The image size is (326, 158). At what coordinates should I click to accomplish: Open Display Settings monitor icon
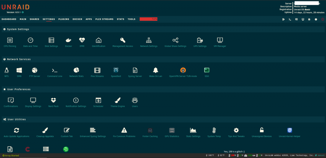coord(33,100)
